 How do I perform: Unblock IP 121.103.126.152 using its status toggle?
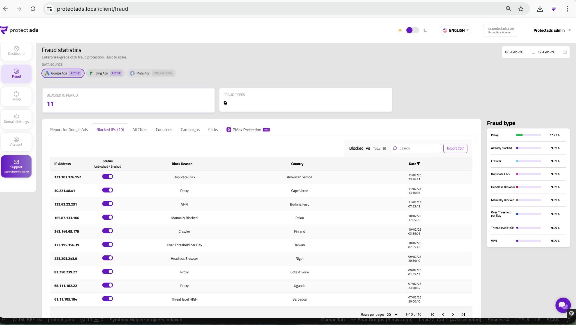tap(108, 176)
